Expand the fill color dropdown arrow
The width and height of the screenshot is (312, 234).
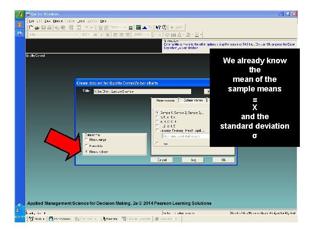pos(192,35)
